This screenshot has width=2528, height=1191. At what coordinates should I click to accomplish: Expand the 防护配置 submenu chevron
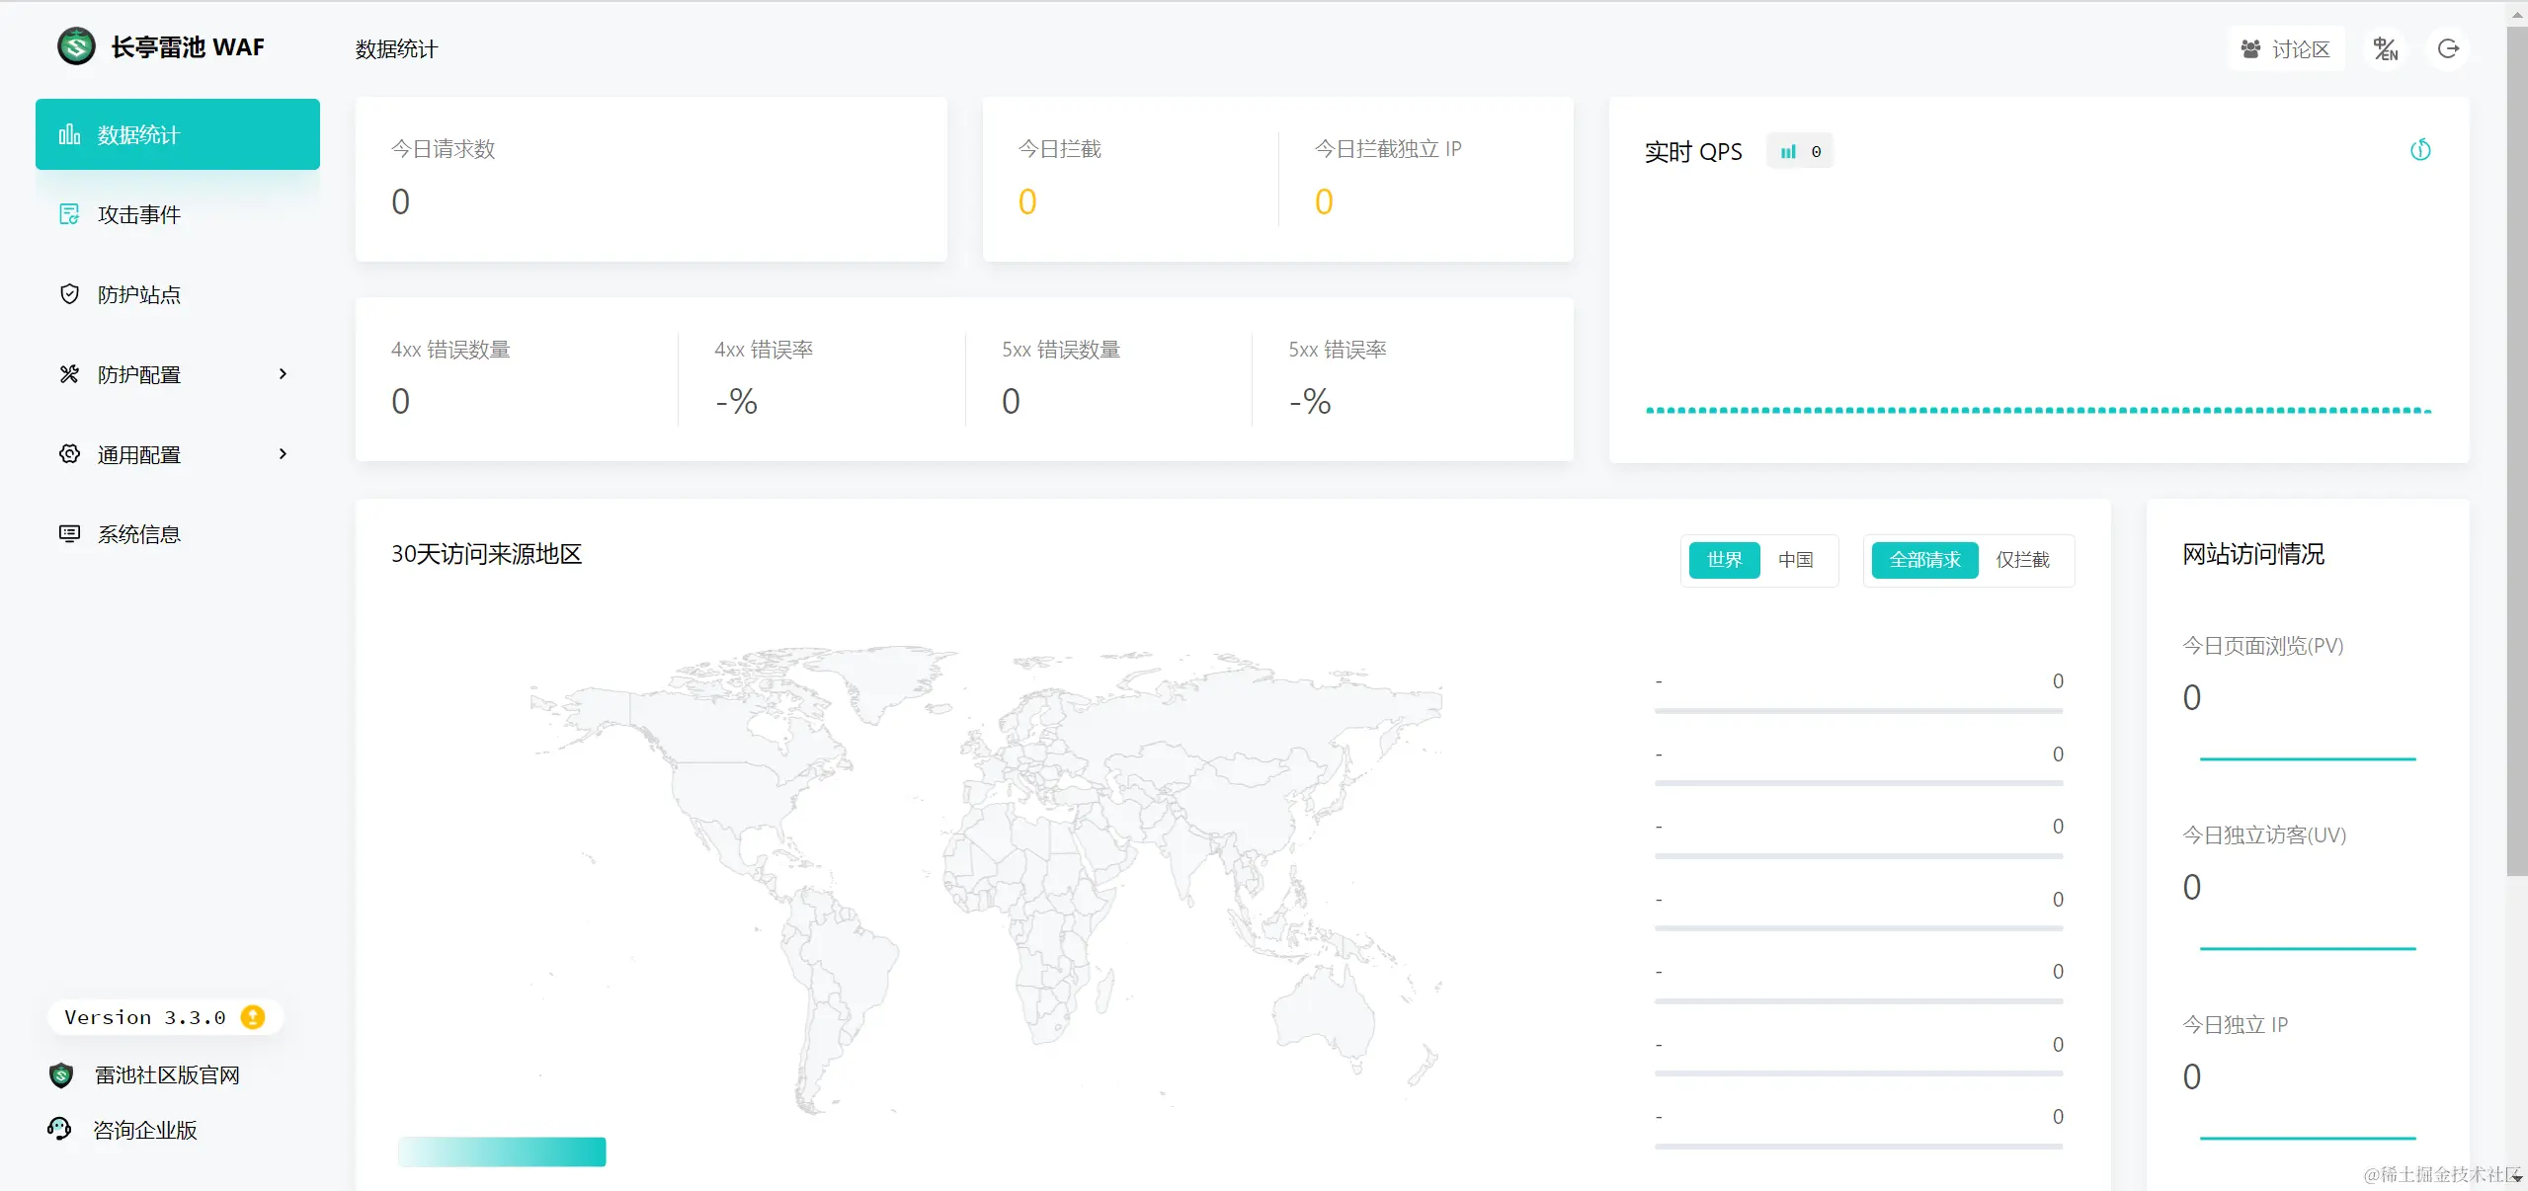tap(283, 374)
